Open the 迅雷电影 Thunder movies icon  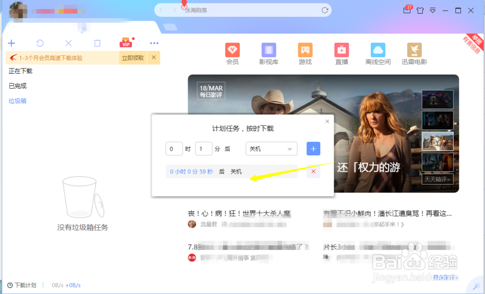click(413, 50)
